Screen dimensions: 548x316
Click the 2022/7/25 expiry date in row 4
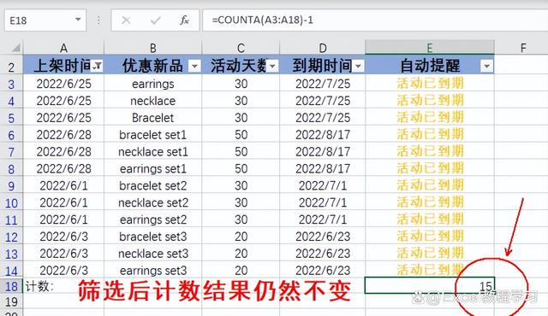coord(322,101)
